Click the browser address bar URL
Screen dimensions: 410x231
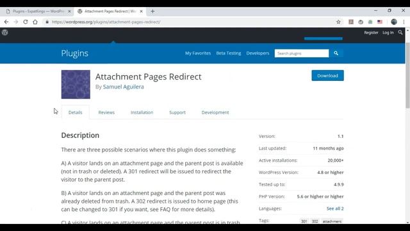tap(106, 22)
